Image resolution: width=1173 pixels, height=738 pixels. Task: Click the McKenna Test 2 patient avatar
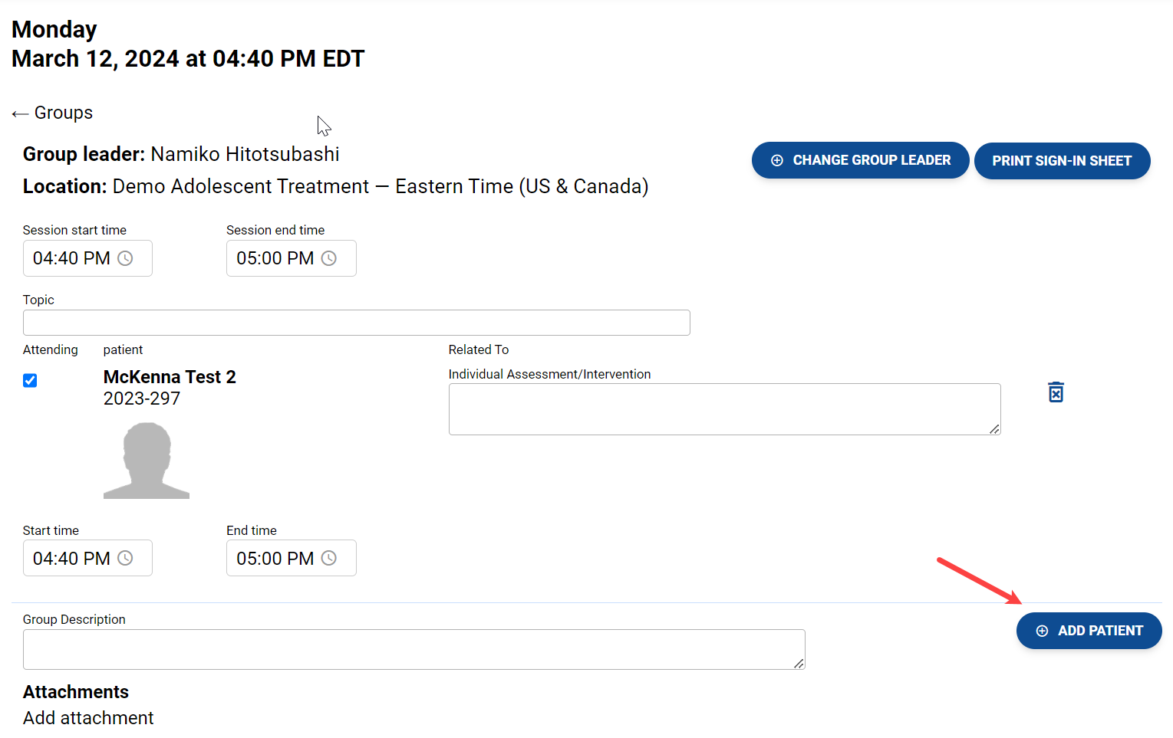pyautogui.click(x=147, y=461)
